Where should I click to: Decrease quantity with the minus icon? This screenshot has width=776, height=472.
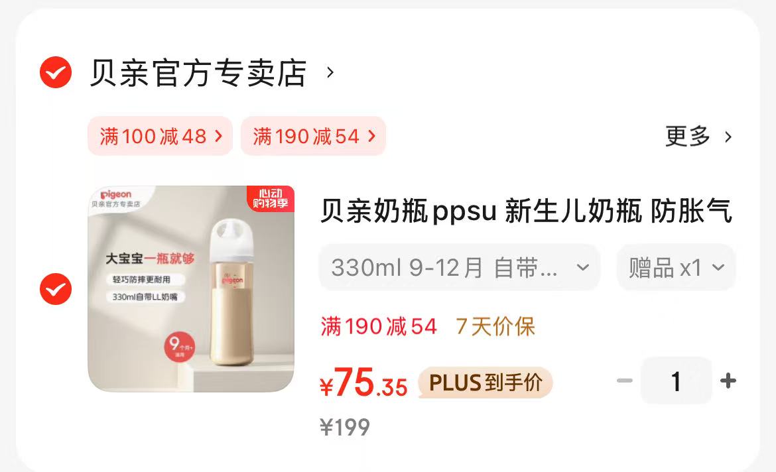click(x=625, y=381)
